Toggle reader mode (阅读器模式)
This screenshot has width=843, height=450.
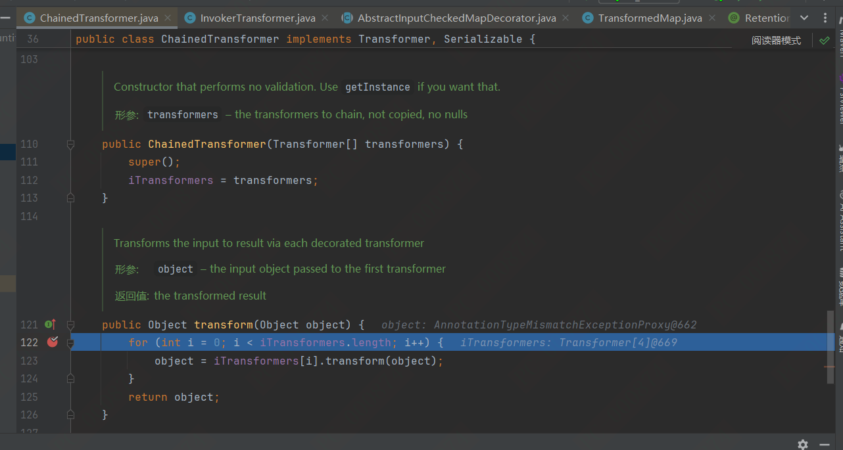tap(776, 40)
